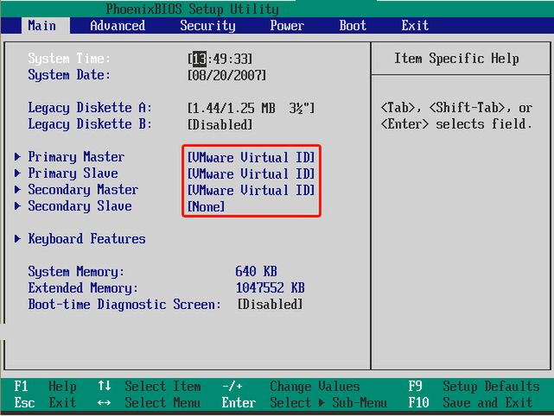This screenshot has height=416, width=554.
Task: Click the Esc Exit key hint
Action: click(45, 402)
